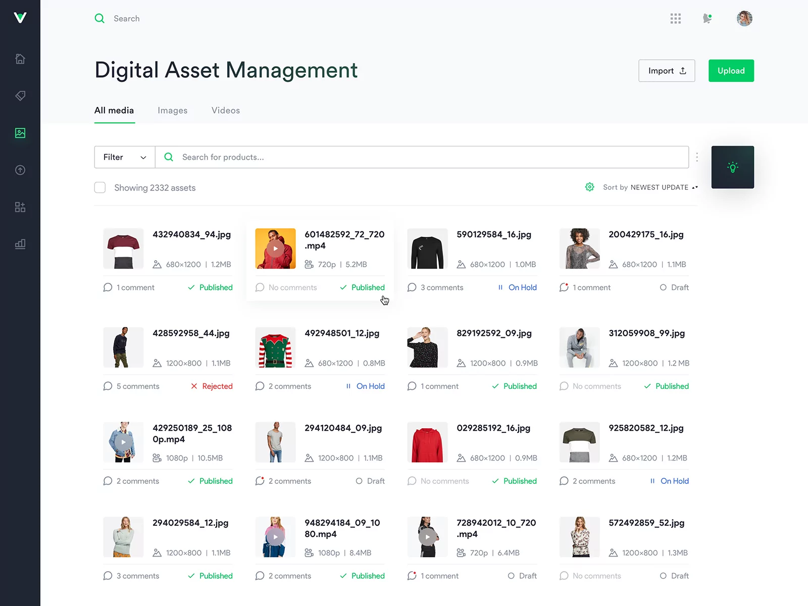Image resolution: width=808 pixels, height=606 pixels.
Task: Click the '5 comments' text for 428592958_44.jpg
Action: click(138, 386)
